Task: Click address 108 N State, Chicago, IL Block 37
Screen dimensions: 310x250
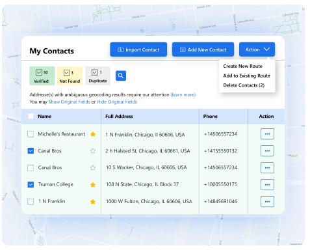Action: pos(142,184)
